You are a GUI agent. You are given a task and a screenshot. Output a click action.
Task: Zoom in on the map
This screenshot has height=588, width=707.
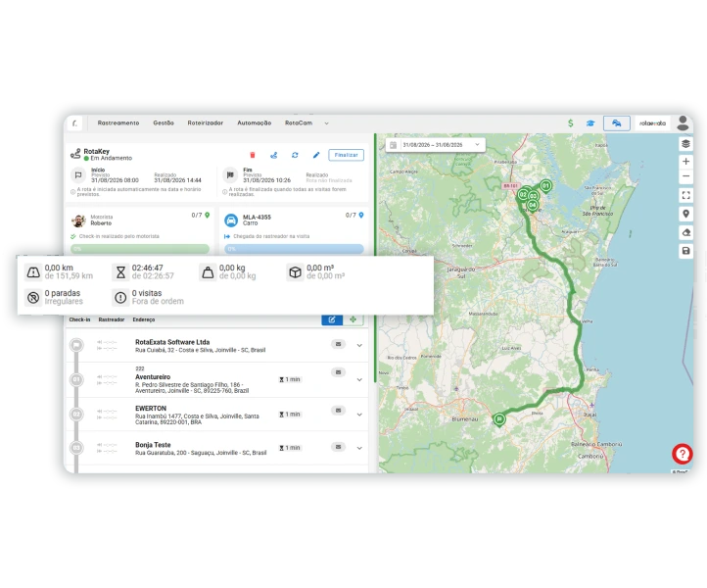pos(685,161)
